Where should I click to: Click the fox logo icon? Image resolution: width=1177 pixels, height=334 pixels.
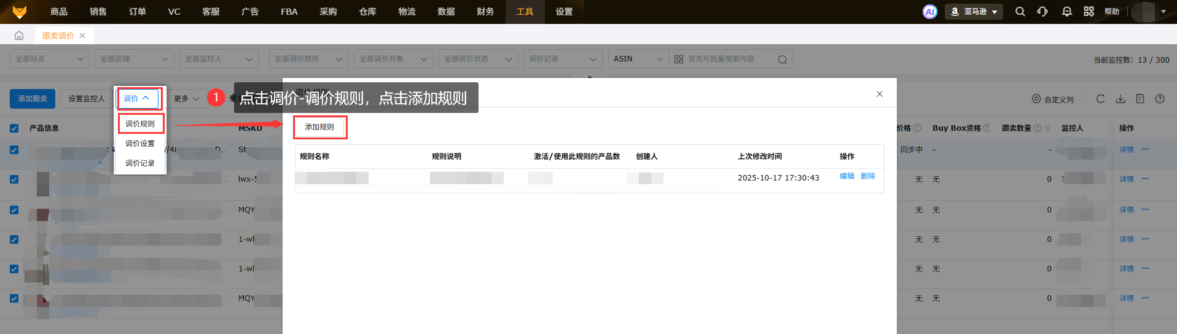point(20,12)
